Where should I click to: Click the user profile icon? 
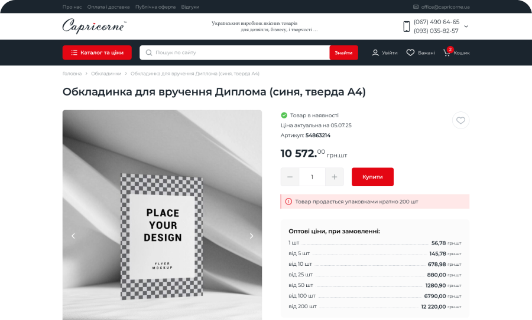[x=375, y=52]
